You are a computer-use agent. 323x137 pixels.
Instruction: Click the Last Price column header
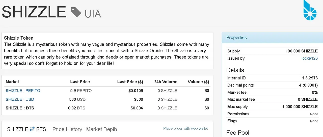click(x=80, y=82)
